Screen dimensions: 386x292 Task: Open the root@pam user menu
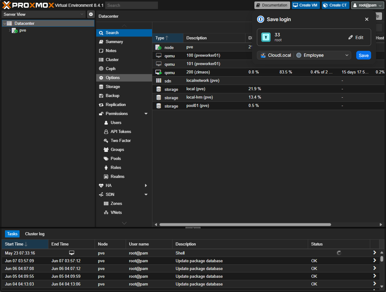coord(368,5)
